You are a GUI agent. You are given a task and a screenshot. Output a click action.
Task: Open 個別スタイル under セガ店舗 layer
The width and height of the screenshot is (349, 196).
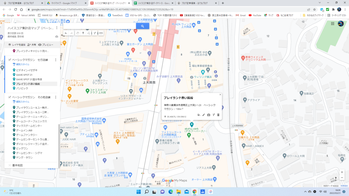(x=21, y=64)
